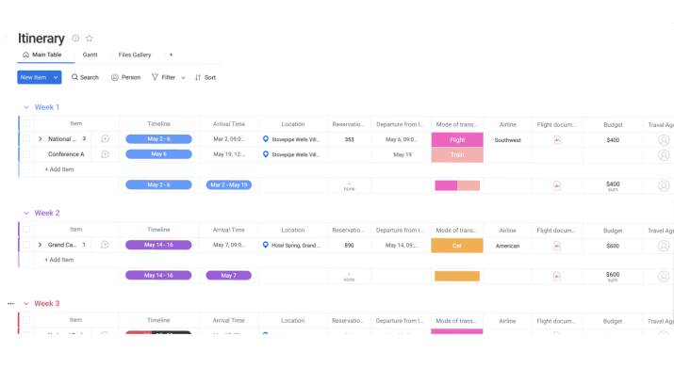Select all items in Week 1 header checkbox
Viewport: 674px width, 368px height.
pyautogui.click(x=26, y=123)
